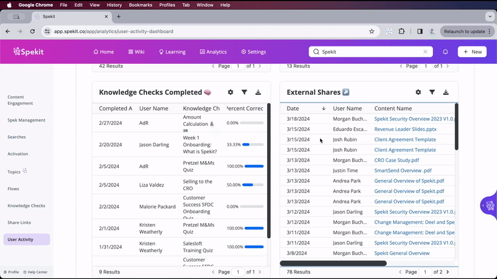Download Knowledge Checks Completed data

258,92
